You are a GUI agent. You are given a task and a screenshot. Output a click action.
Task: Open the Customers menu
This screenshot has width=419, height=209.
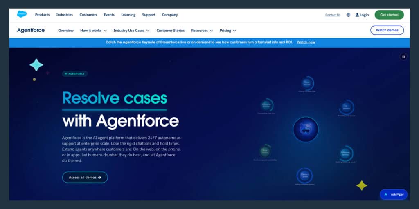click(88, 15)
